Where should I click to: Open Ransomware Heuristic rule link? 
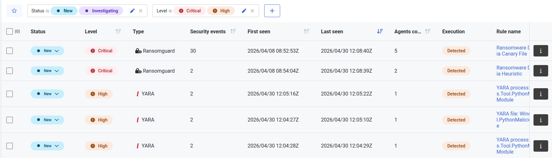[513, 71]
